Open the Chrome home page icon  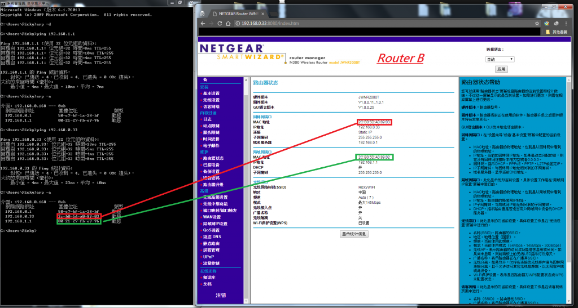tap(228, 23)
